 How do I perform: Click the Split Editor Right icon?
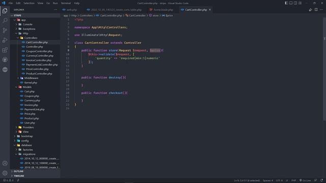click(316, 10)
